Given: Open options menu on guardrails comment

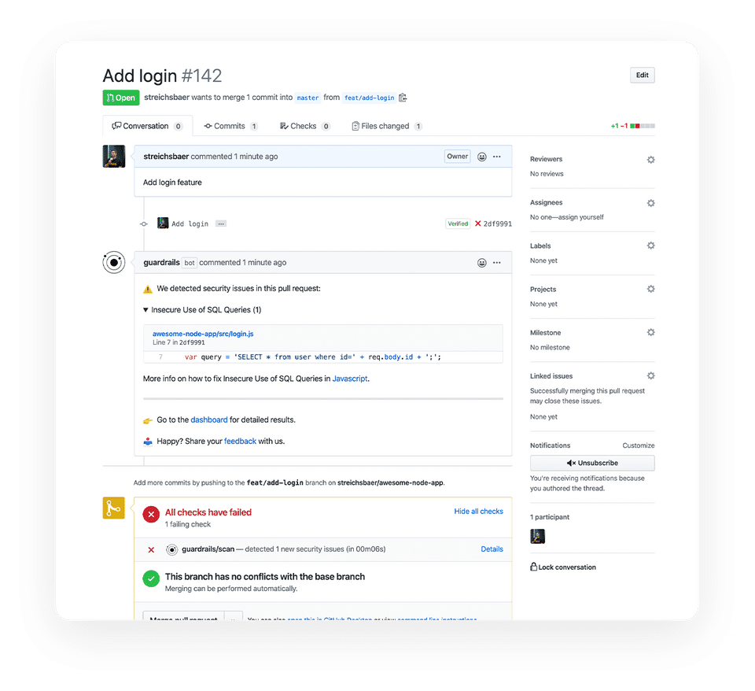Looking at the screenshot, I should 497,263.
